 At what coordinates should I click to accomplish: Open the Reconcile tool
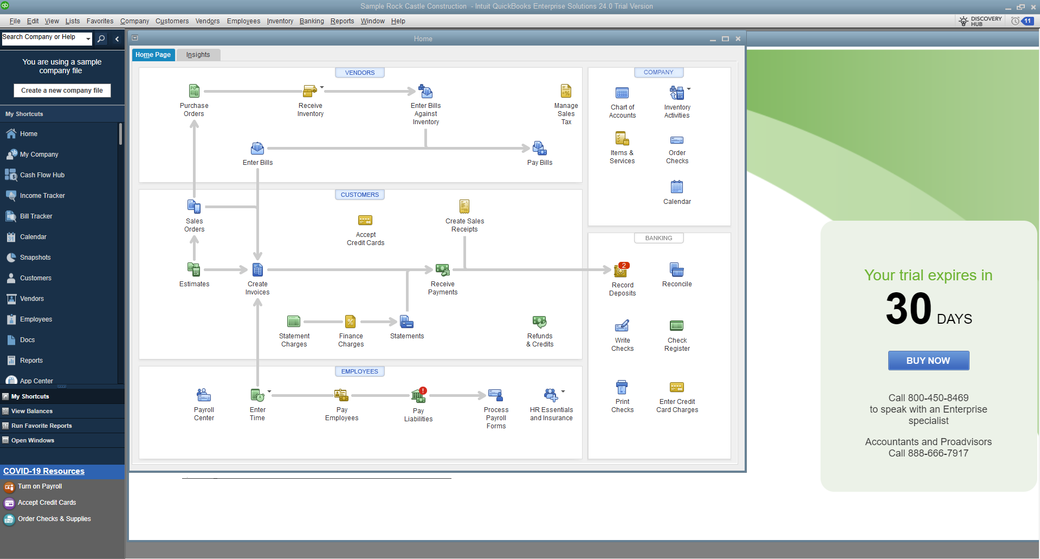pos(676,269)
